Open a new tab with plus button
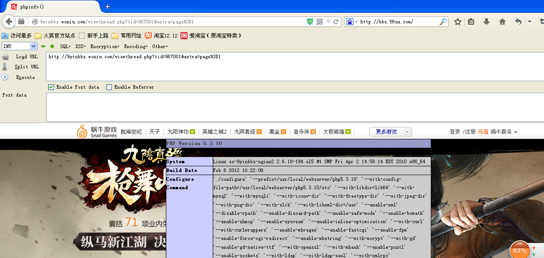Viewport: 544px width, 258px height. (107, 7)
